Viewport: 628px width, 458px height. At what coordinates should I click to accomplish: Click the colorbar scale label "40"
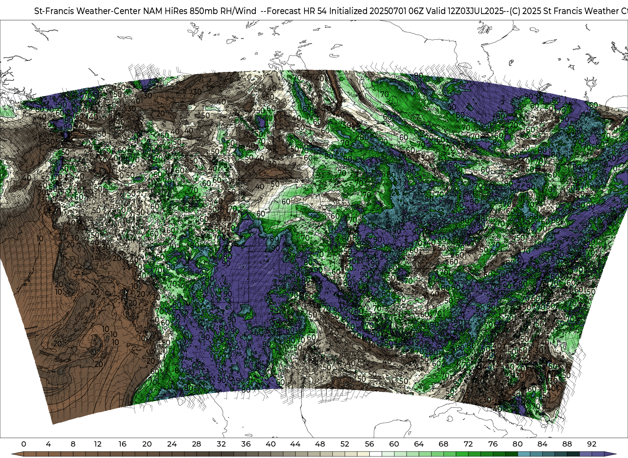pyautogui.click(x=270, y=444)
